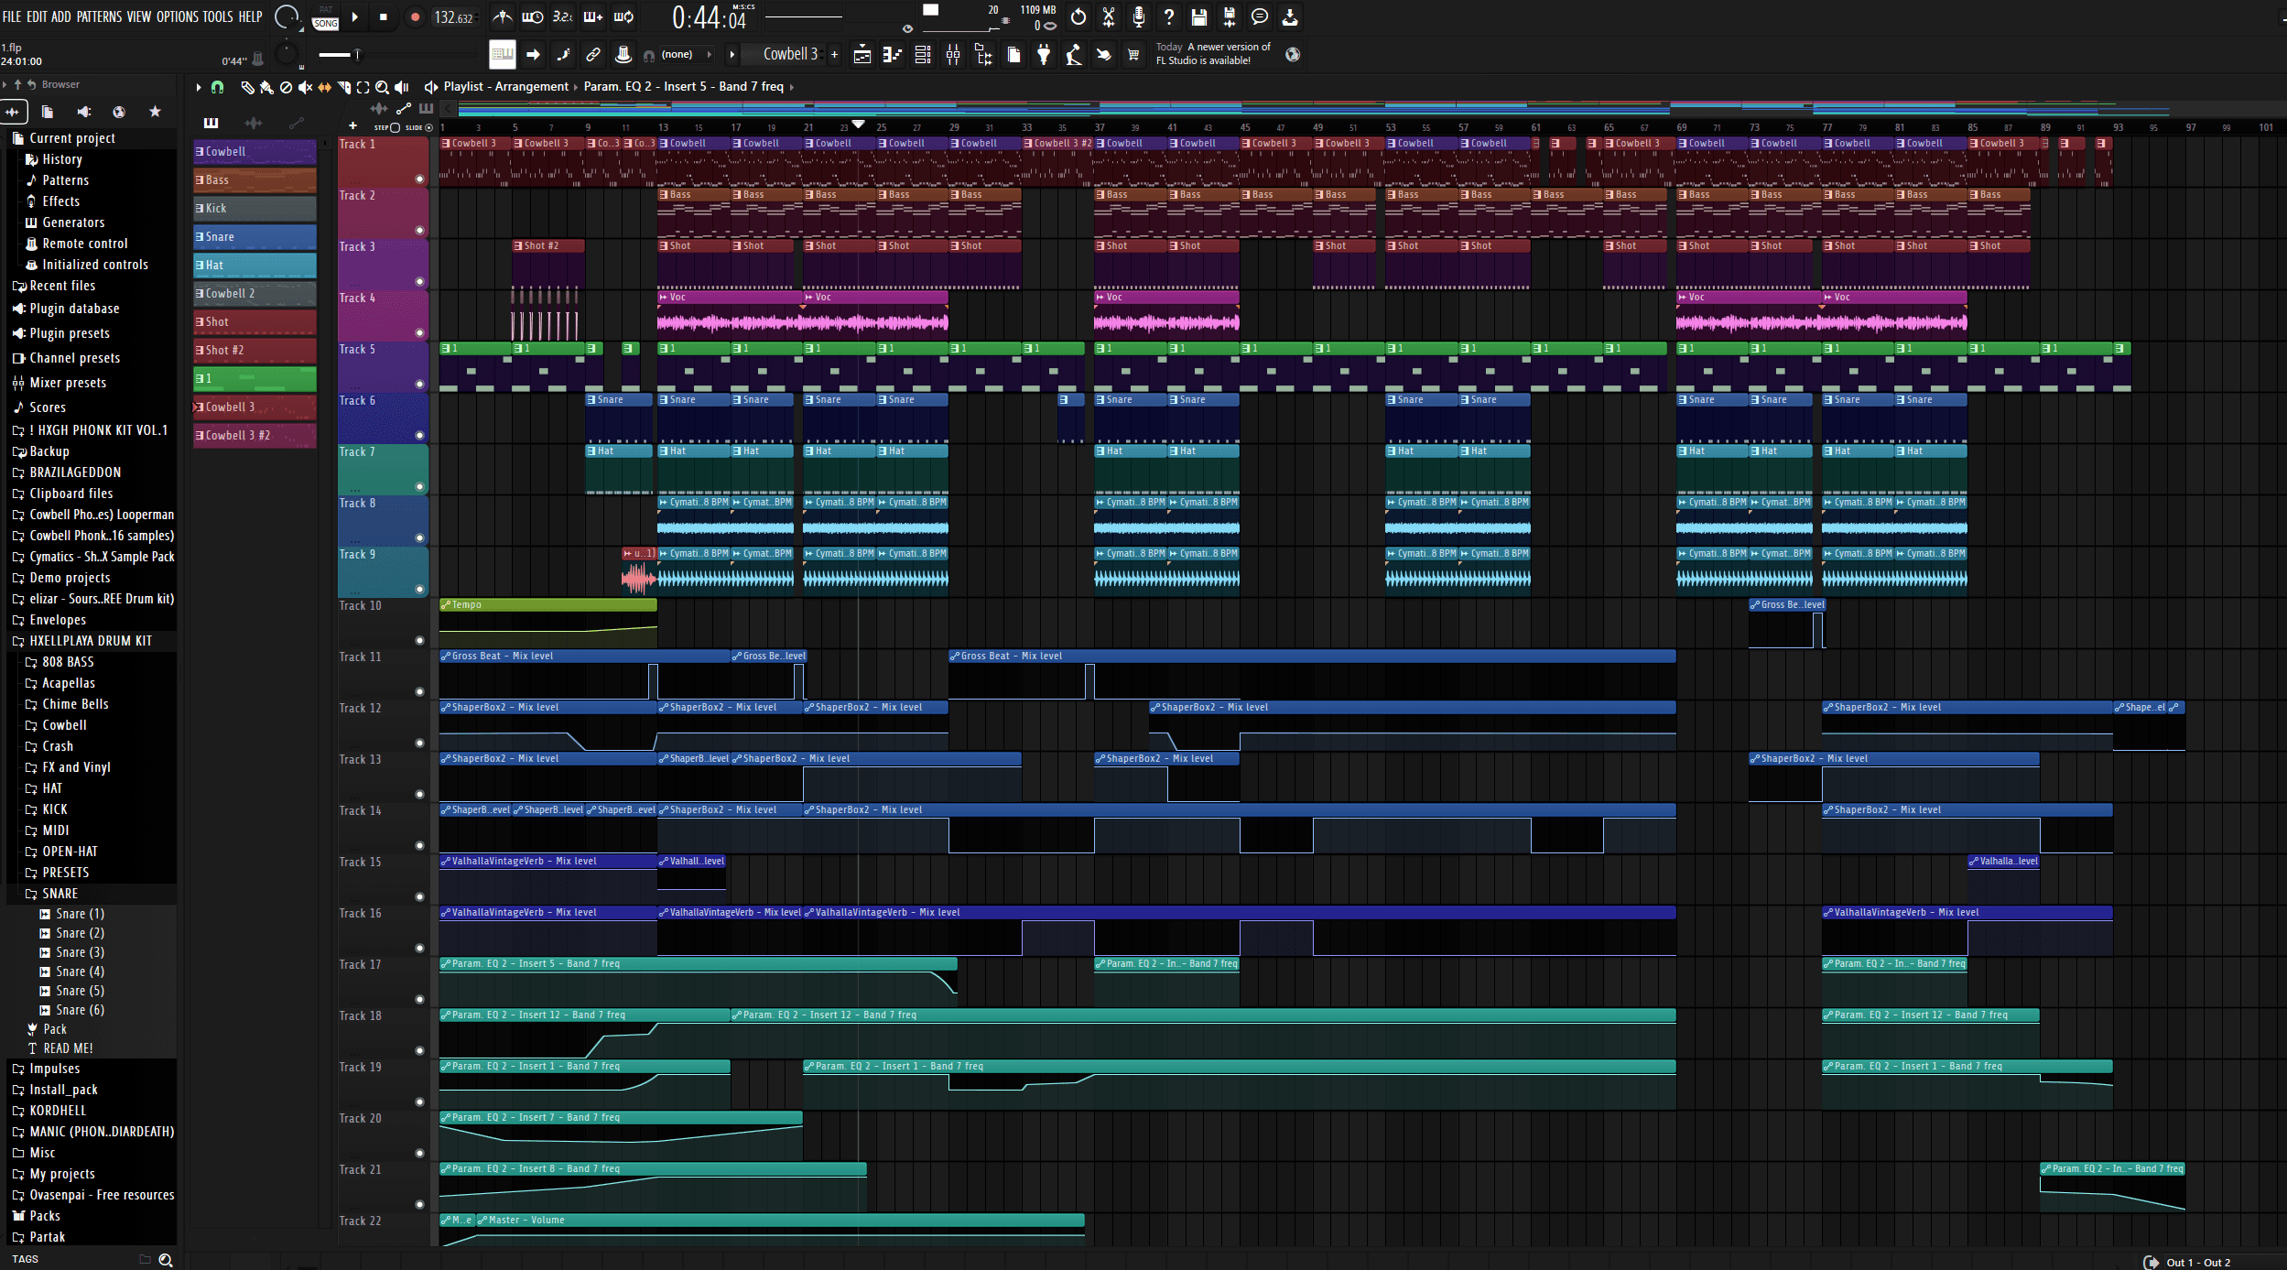Select the dashed-square Select tool
Image resolution: width=2287 pixels, height=1270 pixels.
(363, 87)
